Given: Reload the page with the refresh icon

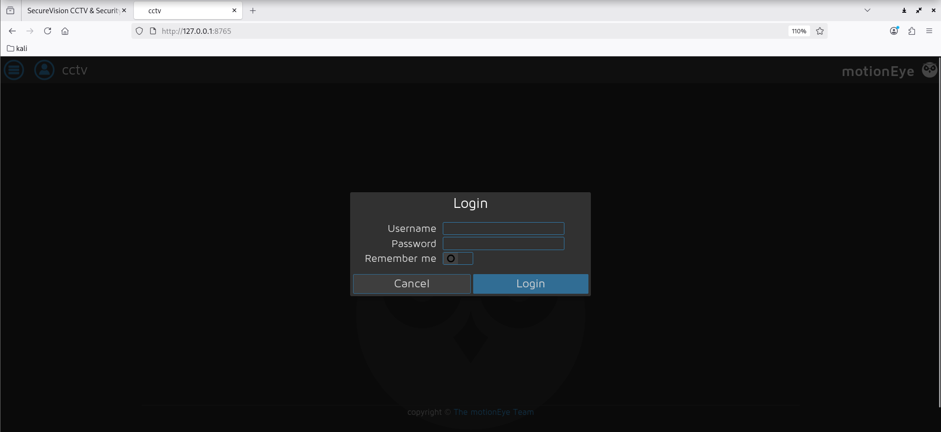Looking at the screenshot, I should coord(48,31).
